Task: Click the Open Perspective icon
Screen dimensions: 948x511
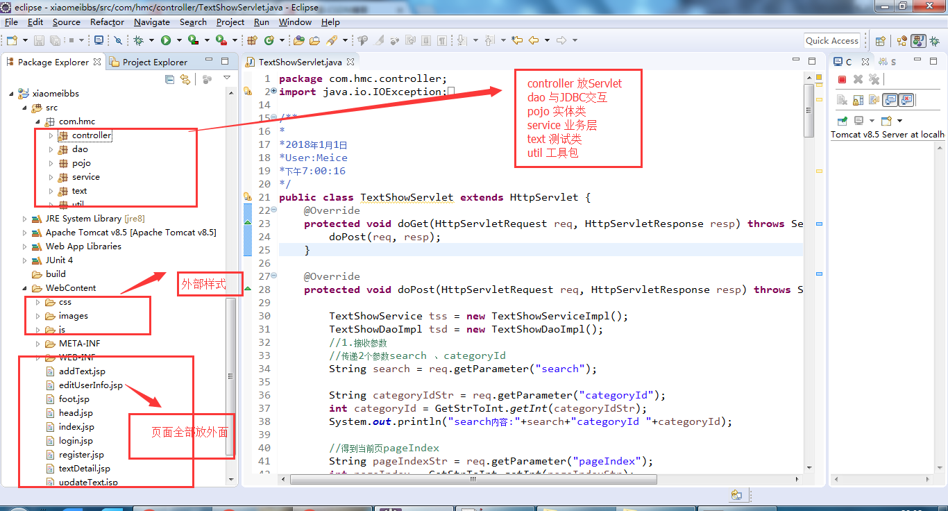Action: [880, 41]
